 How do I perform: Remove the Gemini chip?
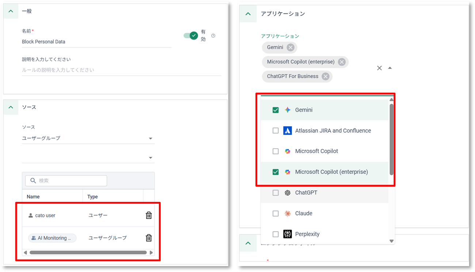[x=290, y=47]
